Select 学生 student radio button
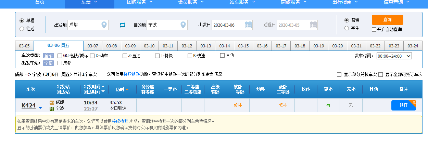Screen dimensions: 428x147 tap(347, 28)
